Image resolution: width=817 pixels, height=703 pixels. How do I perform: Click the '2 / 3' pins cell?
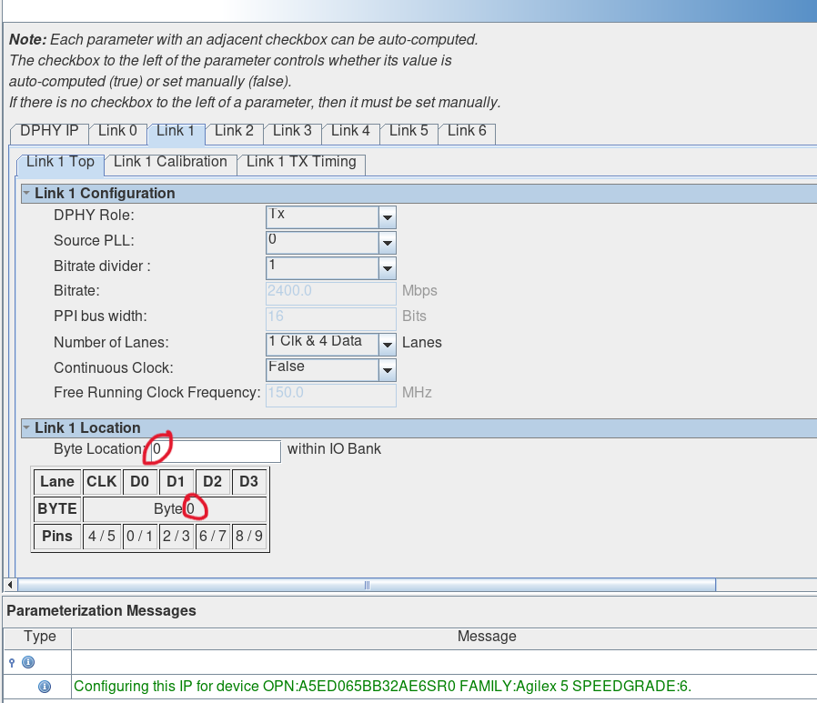point(176,537)
